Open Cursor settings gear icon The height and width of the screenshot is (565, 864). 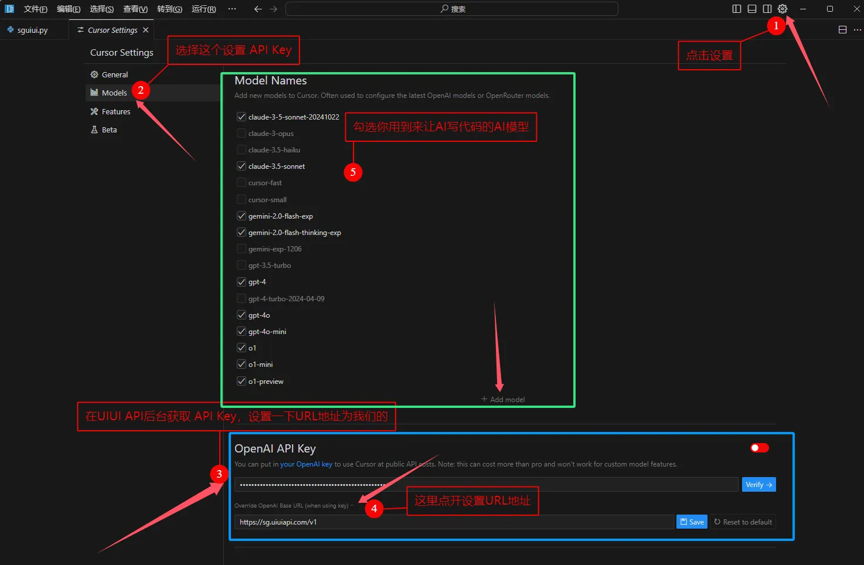tap(783, 9)
